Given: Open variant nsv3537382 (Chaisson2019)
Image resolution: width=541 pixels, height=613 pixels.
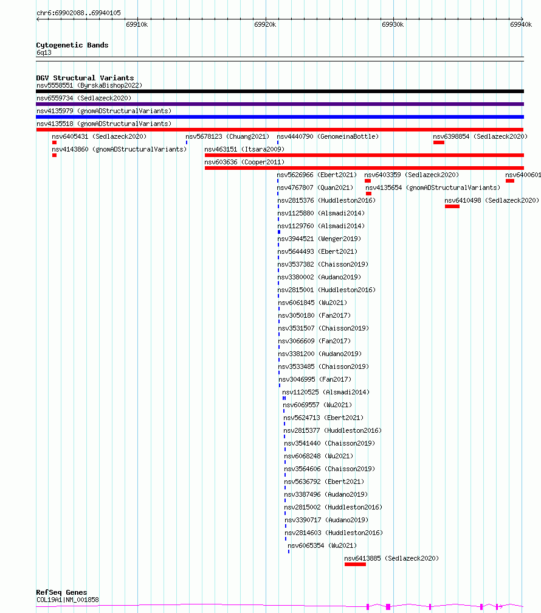Looking at the screenshot, I should point(323,264).
